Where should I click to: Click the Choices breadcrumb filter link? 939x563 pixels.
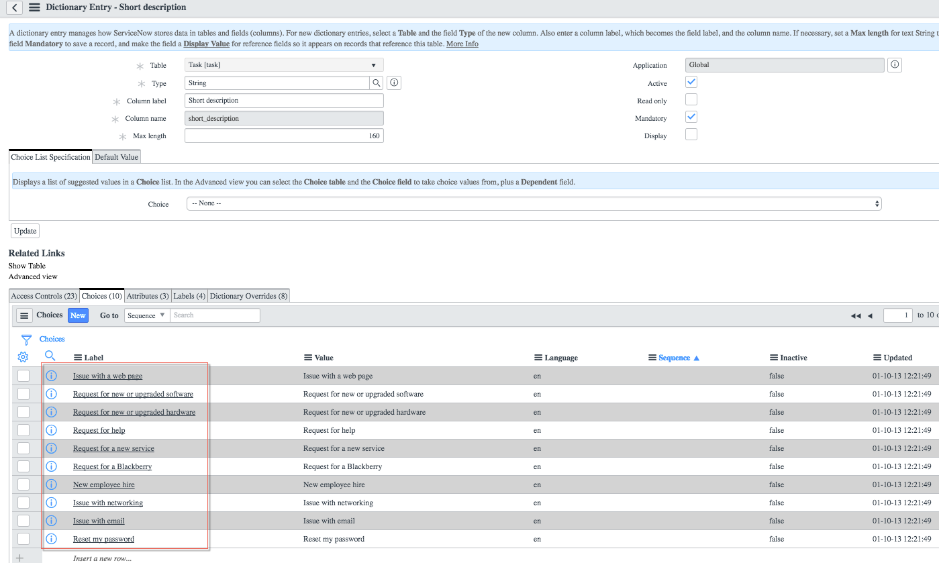(x=52, y=339)
